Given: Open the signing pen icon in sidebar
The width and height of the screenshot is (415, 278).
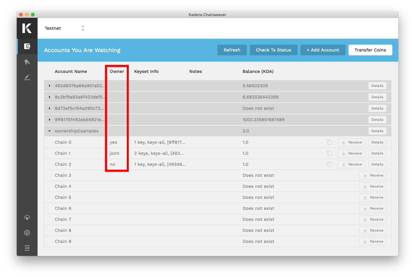Looking at the screenshot, I should click(27, 77).
